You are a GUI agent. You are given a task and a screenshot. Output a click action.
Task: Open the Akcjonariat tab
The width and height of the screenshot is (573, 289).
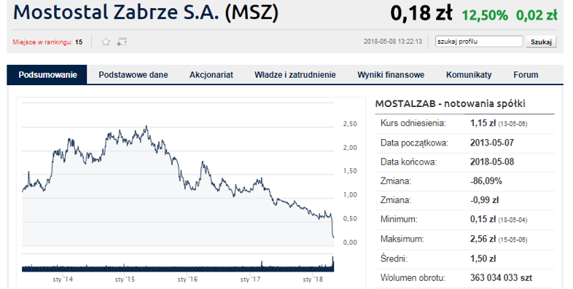pos(211,75)
